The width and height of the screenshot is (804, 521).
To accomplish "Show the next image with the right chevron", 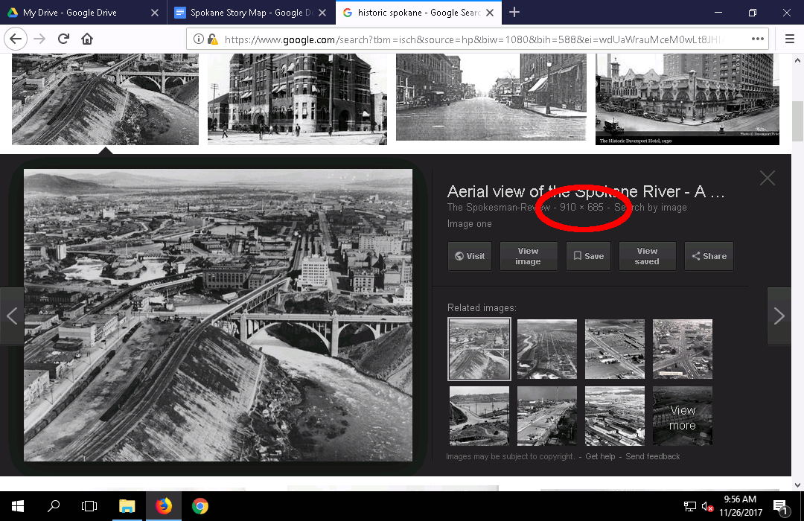I will pyautogui.click(x=779, y=316).
